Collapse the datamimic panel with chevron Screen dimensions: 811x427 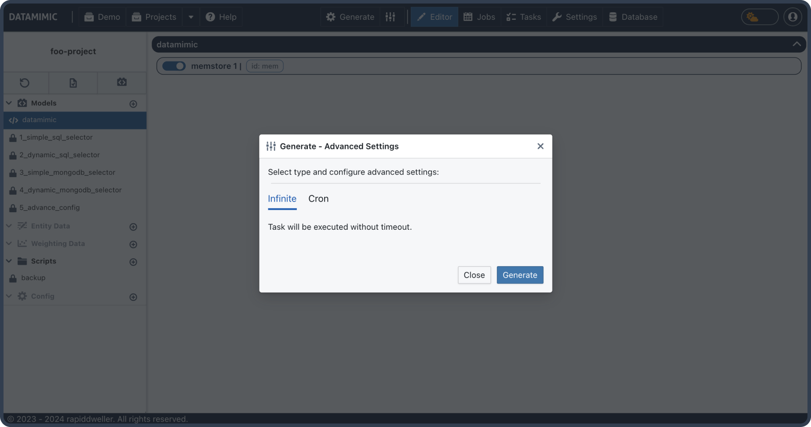796,44
